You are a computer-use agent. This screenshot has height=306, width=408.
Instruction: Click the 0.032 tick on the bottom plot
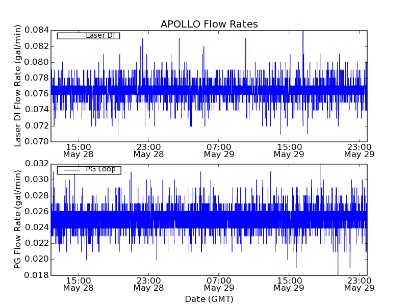point(36,164)
